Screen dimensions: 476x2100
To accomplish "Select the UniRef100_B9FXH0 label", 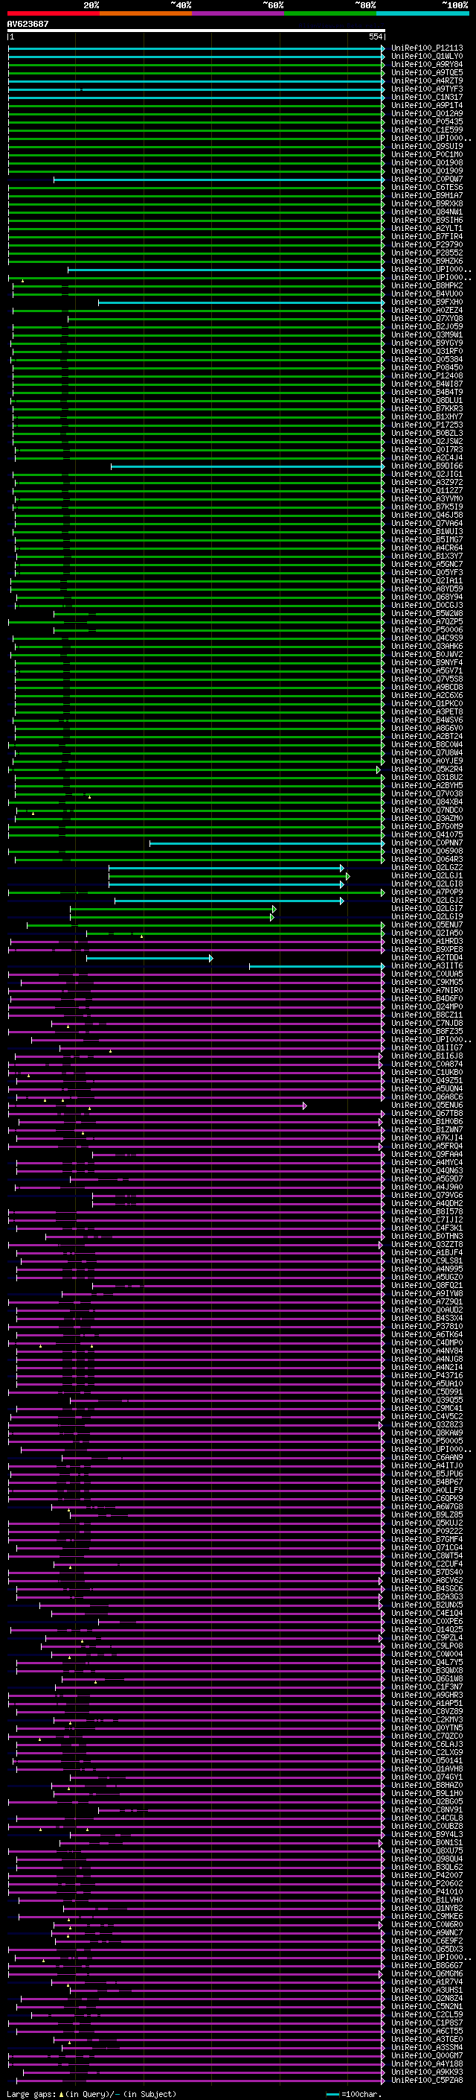I will [427, 302].
